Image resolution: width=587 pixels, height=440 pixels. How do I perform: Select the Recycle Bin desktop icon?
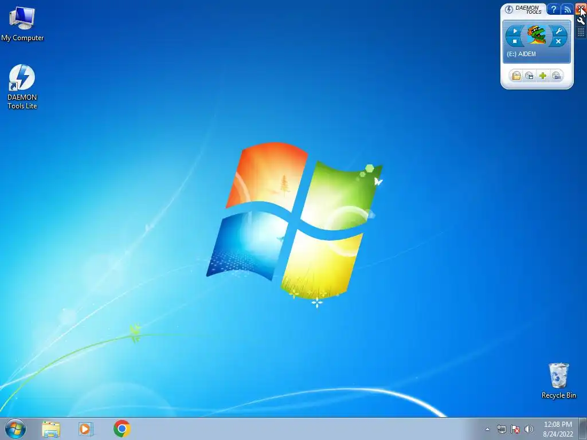[558, 380]
